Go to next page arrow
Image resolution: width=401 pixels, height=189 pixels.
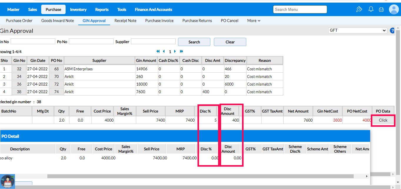[x=175, y=51]
